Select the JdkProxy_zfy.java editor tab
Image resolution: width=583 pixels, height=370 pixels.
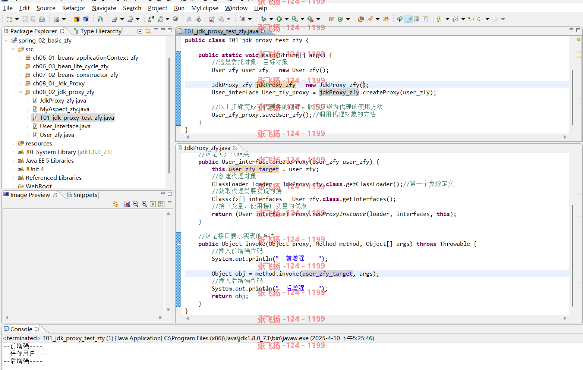207,148
